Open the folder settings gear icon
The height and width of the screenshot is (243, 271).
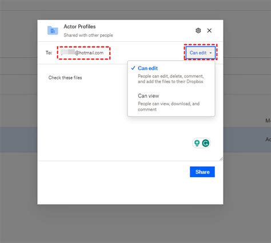point(198,30)
